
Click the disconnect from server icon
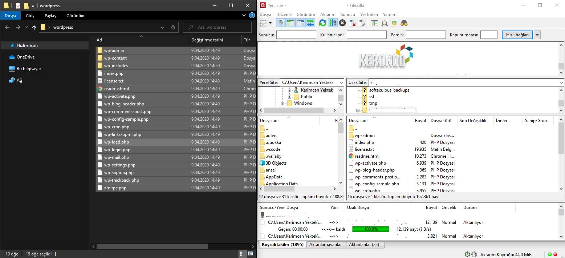[352, 23]
